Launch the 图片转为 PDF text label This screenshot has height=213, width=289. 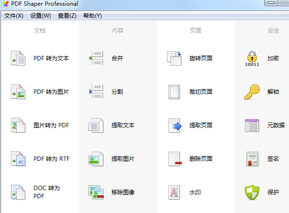[51, 125]
